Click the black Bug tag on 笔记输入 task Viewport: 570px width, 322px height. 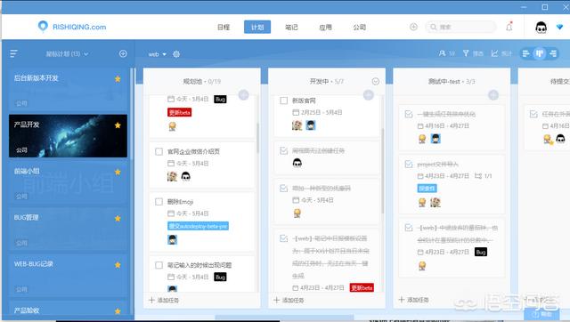(x=220, y=277)
